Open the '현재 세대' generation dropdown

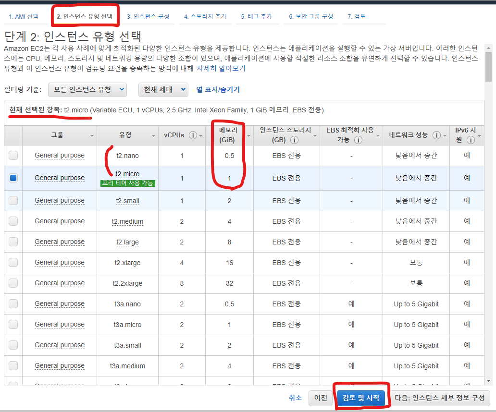pos(163,90)
